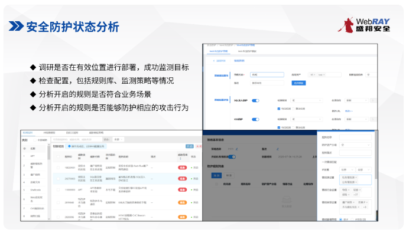The height and width of the screenshot is (233, 406).
Task: Remove the 僵尸网络 tag using its x
Action: (x=354, y=202)
